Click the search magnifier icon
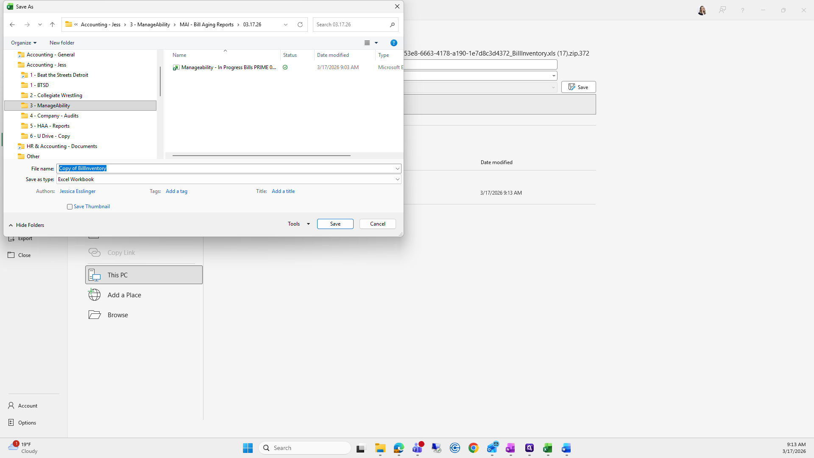The height and width of the screenshot is (458, 814). tap(392, 25)
